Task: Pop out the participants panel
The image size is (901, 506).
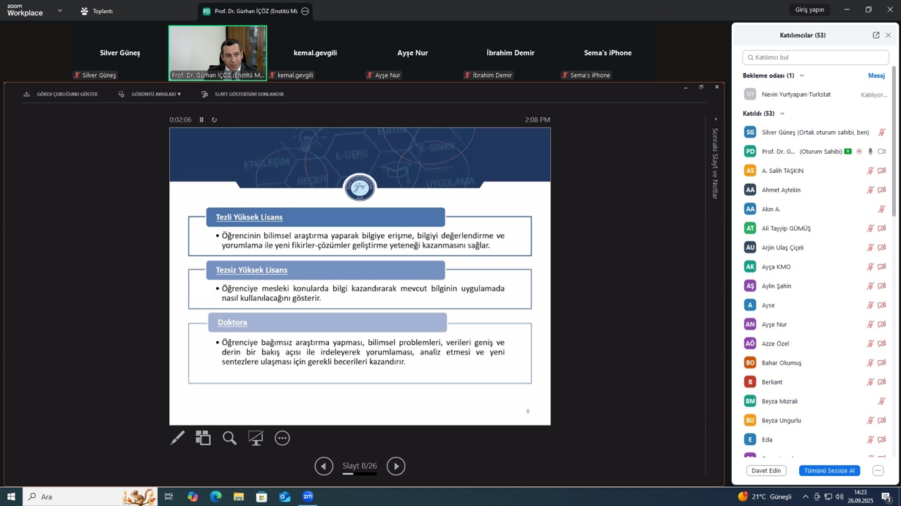Action: pos(875,35)
